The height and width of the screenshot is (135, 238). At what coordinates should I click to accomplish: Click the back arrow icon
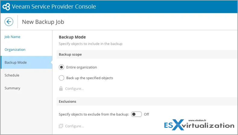click(9, 22)
